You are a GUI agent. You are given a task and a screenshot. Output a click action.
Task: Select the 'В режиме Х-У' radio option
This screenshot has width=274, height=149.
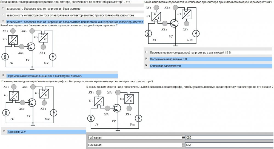coord(4,131)
